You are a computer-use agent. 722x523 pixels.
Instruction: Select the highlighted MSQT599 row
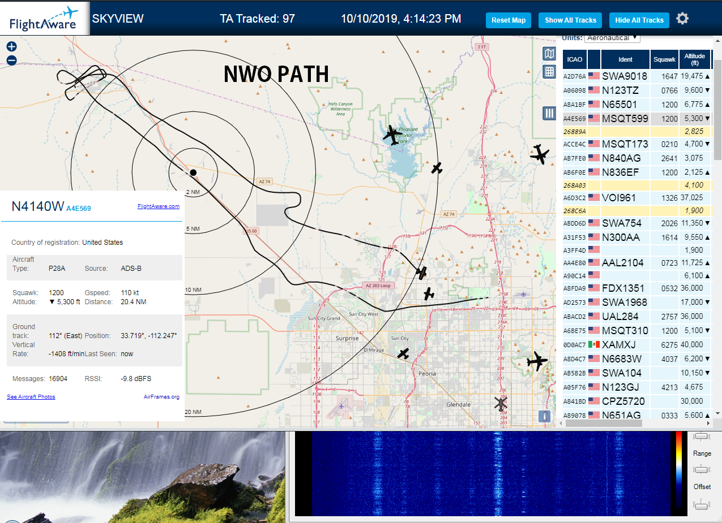[x=636, y=118]
